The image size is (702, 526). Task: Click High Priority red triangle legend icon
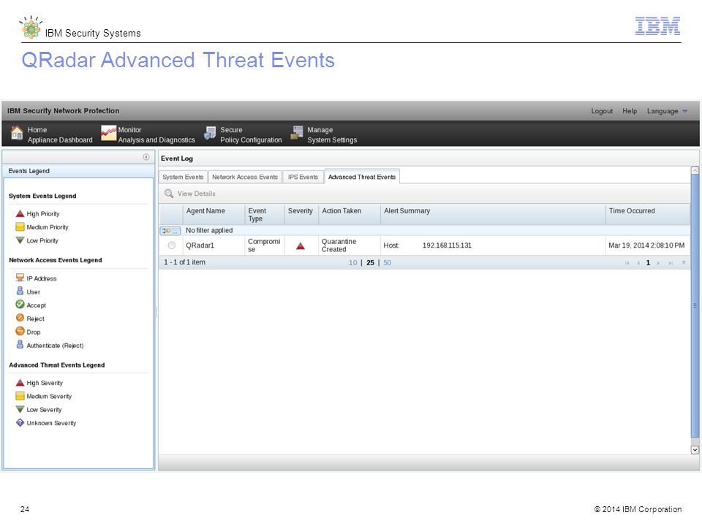pyautogui.click(x=20, y=214)
